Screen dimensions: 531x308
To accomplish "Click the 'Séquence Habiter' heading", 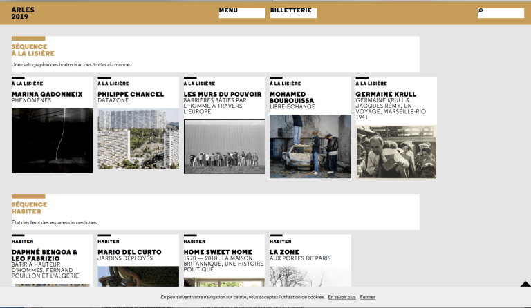I will tap(29, 208).
